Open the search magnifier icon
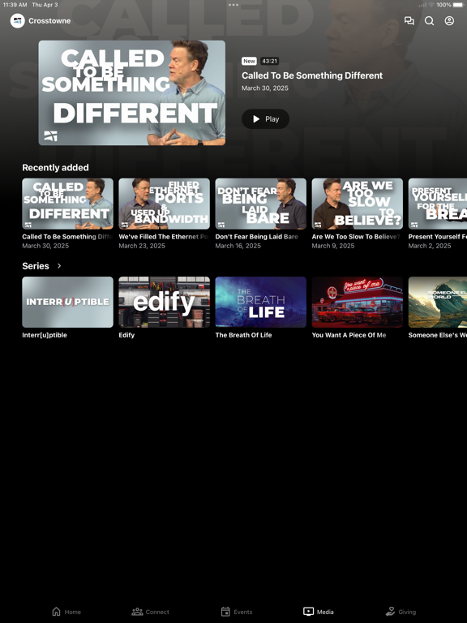 [x=429, y=20]
